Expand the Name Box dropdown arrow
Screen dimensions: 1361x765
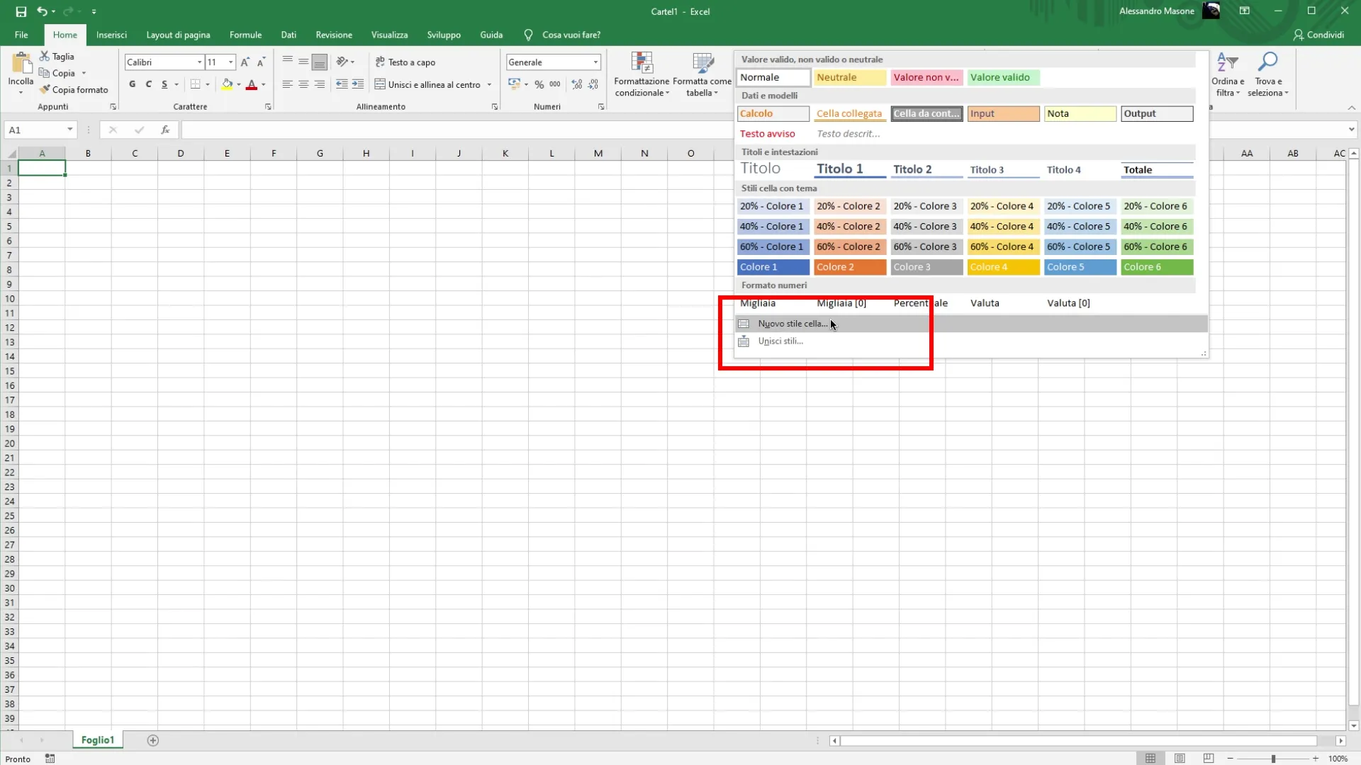(x=69, y=130)
